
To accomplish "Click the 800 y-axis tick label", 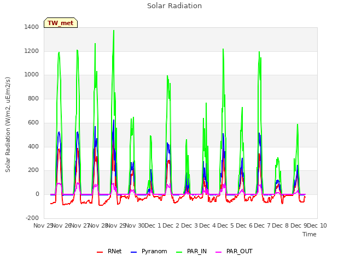I will pyautogui.click(x=33, y=98).
